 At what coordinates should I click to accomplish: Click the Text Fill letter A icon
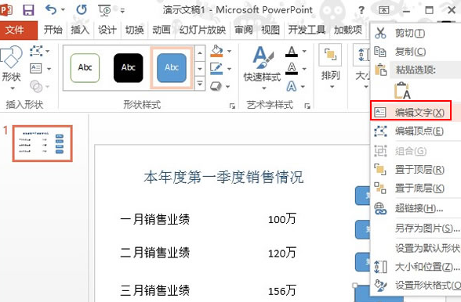click(292, 52)
